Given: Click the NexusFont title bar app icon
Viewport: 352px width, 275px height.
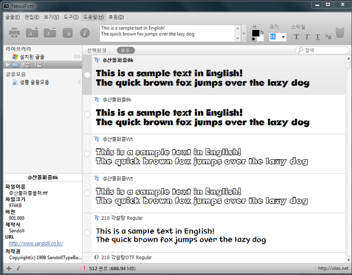Looking at the screenshot, I should point(6,6).
